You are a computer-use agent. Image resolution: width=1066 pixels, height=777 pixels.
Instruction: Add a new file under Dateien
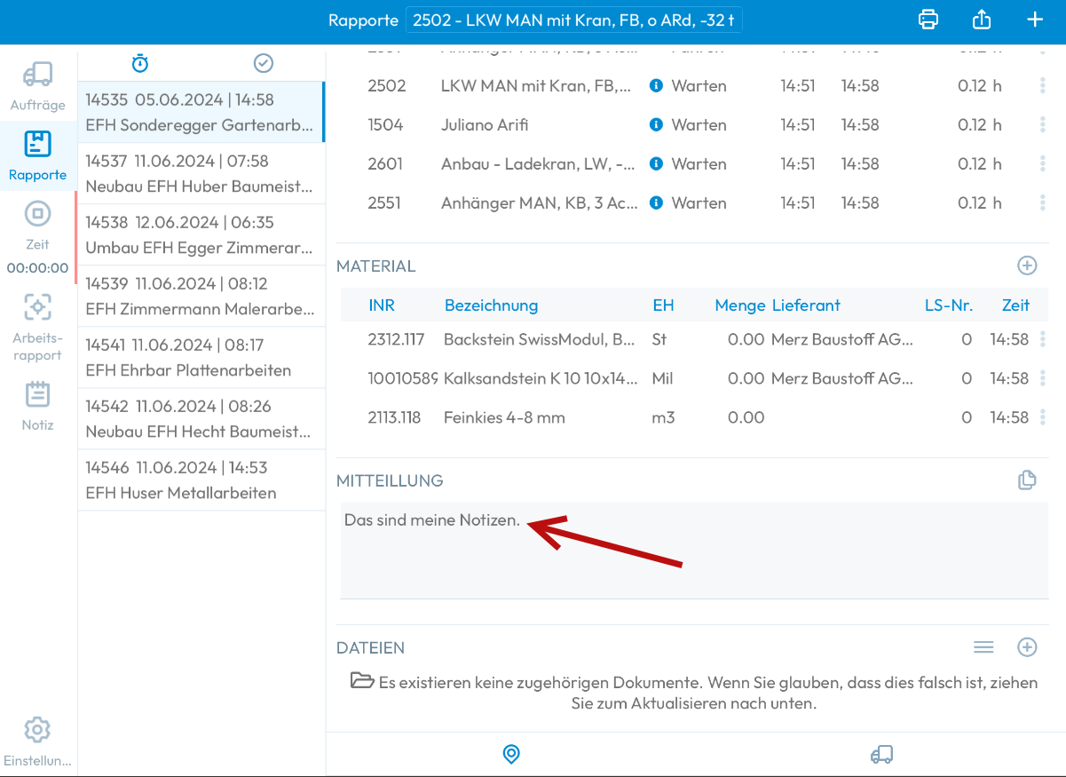(1027, 647)
